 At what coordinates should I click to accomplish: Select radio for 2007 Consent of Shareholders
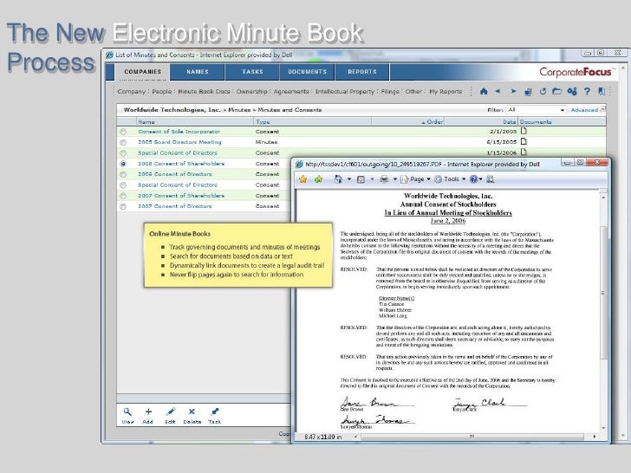(123, 196)
